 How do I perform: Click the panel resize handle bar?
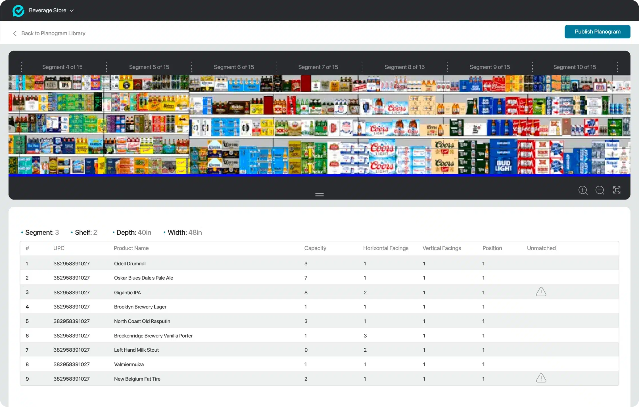319,195
